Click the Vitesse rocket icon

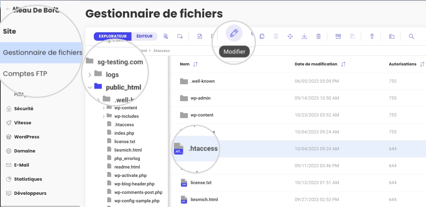(x=9, y=123)
